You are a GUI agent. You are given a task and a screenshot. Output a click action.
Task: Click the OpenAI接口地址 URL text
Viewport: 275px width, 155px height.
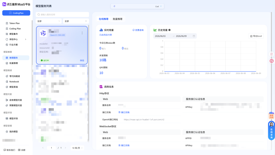[144, 120]
